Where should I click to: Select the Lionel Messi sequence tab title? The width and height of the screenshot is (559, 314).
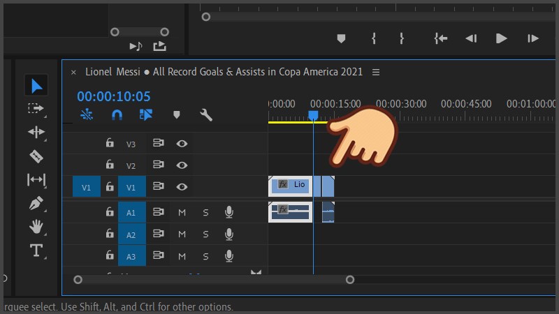tap(224, 72)
